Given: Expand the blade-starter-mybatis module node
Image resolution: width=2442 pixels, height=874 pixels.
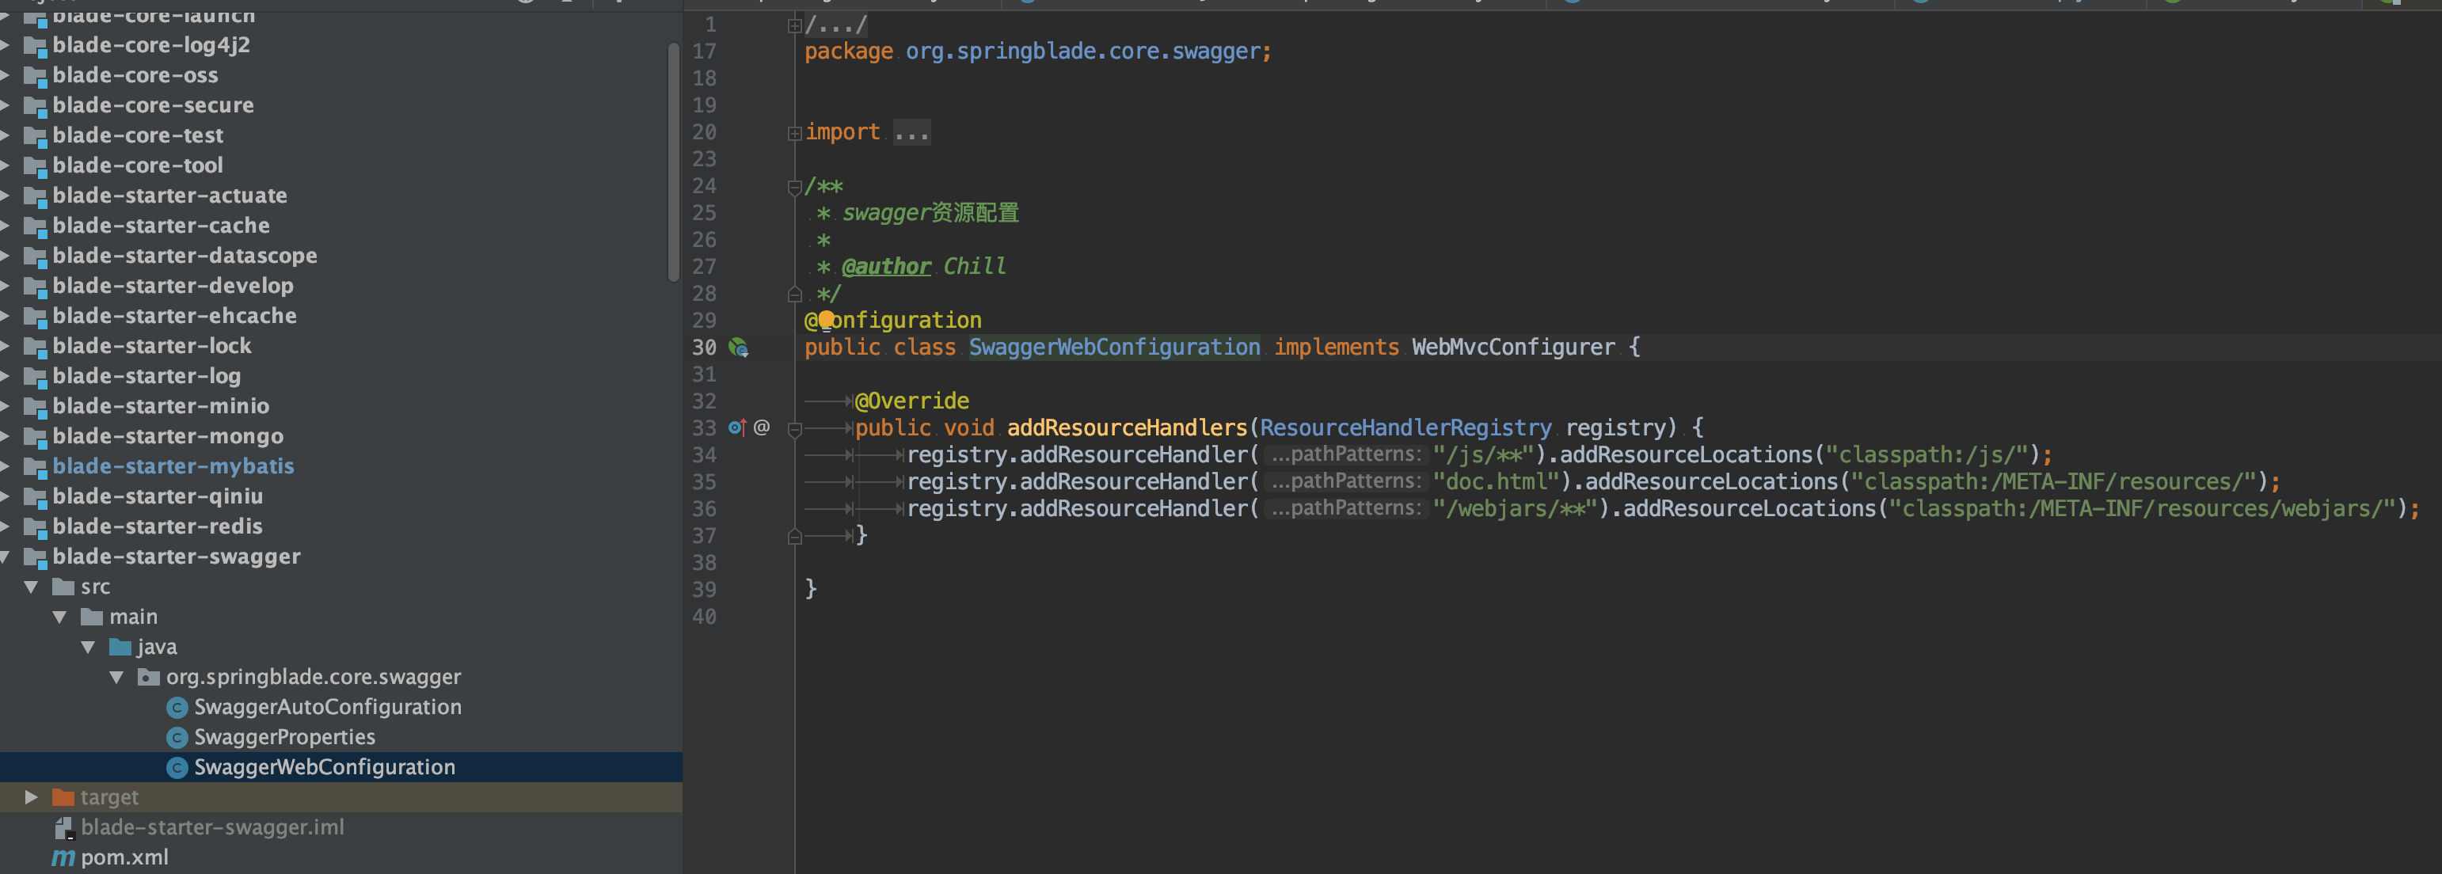Looking at the screenshot, I should (5, 466).
